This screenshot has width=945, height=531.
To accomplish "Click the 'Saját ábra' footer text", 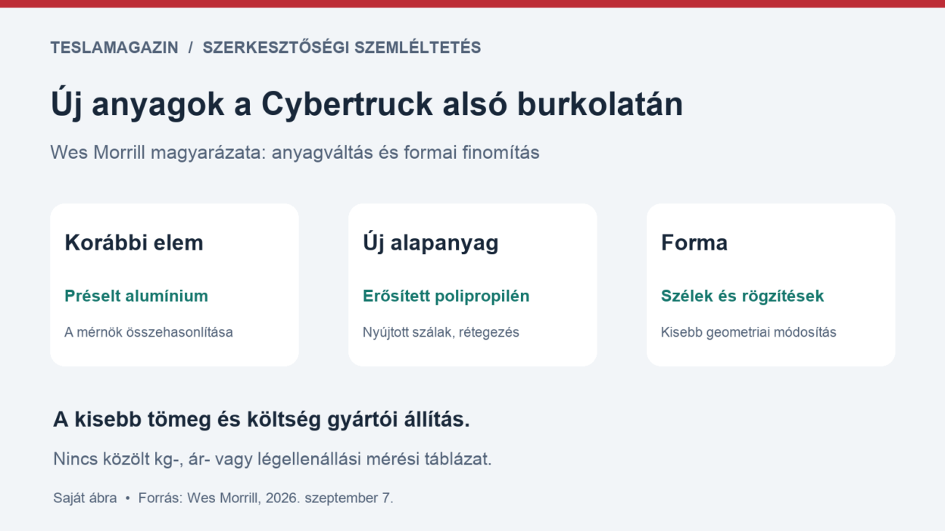I will (85, 498).
